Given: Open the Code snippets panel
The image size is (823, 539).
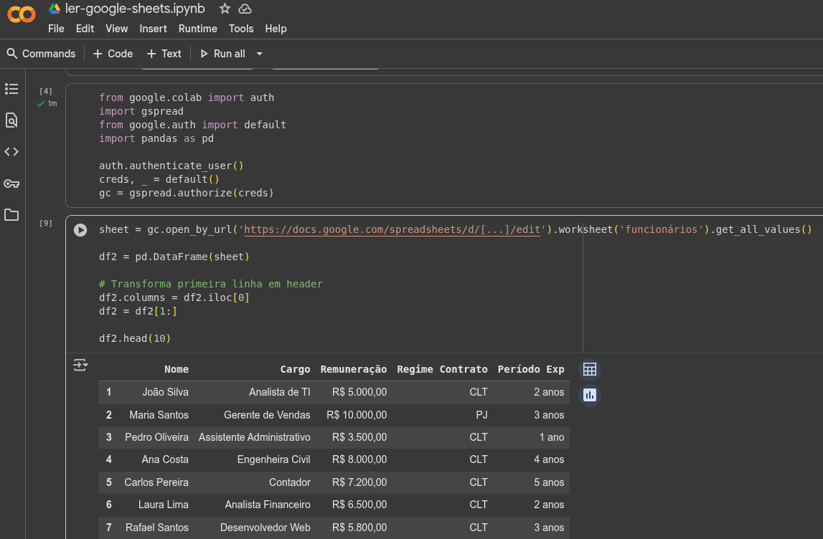Looking at the screenshot, I should [11, 151].
